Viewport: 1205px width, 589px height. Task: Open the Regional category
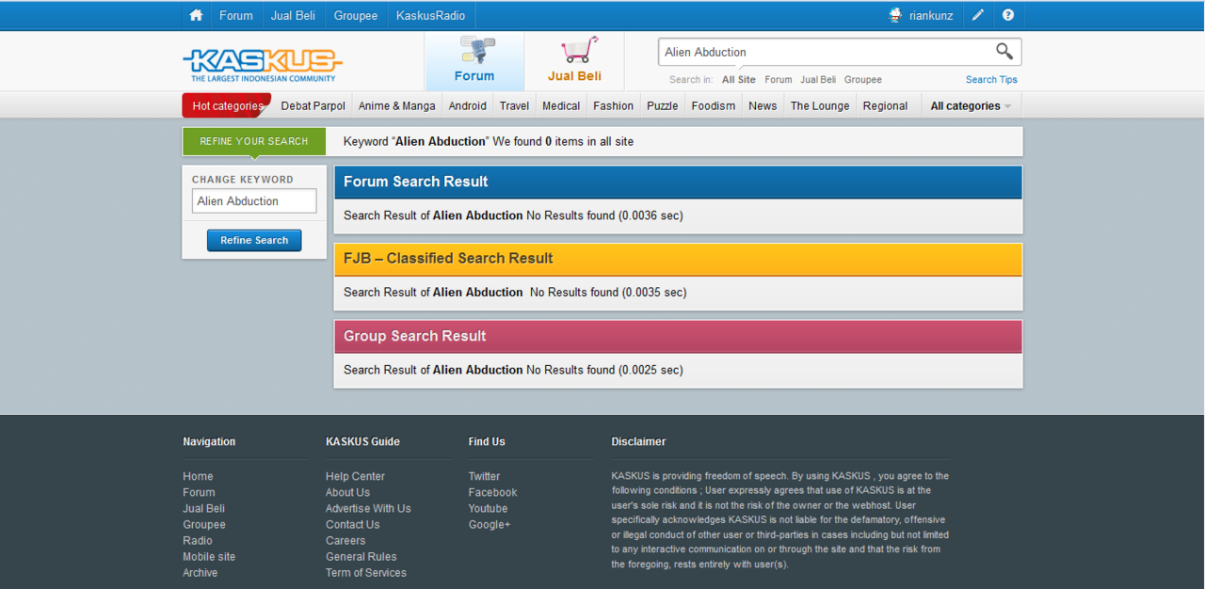[x=886, y=106]
